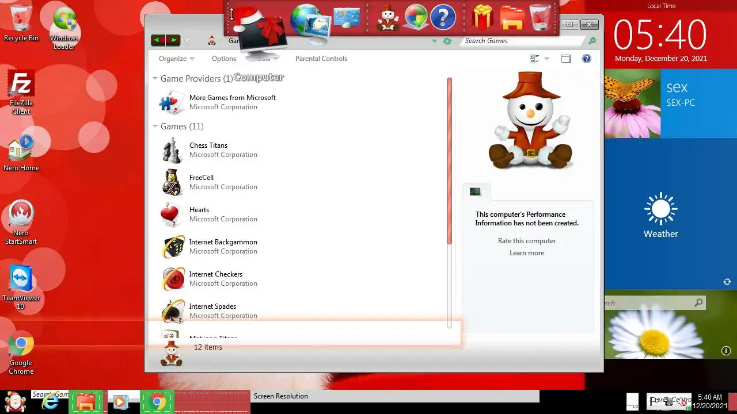Click the red folder taskbar icon

86,401
